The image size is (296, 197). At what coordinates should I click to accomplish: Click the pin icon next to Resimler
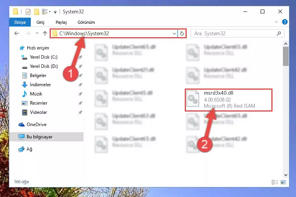(80, 103)
